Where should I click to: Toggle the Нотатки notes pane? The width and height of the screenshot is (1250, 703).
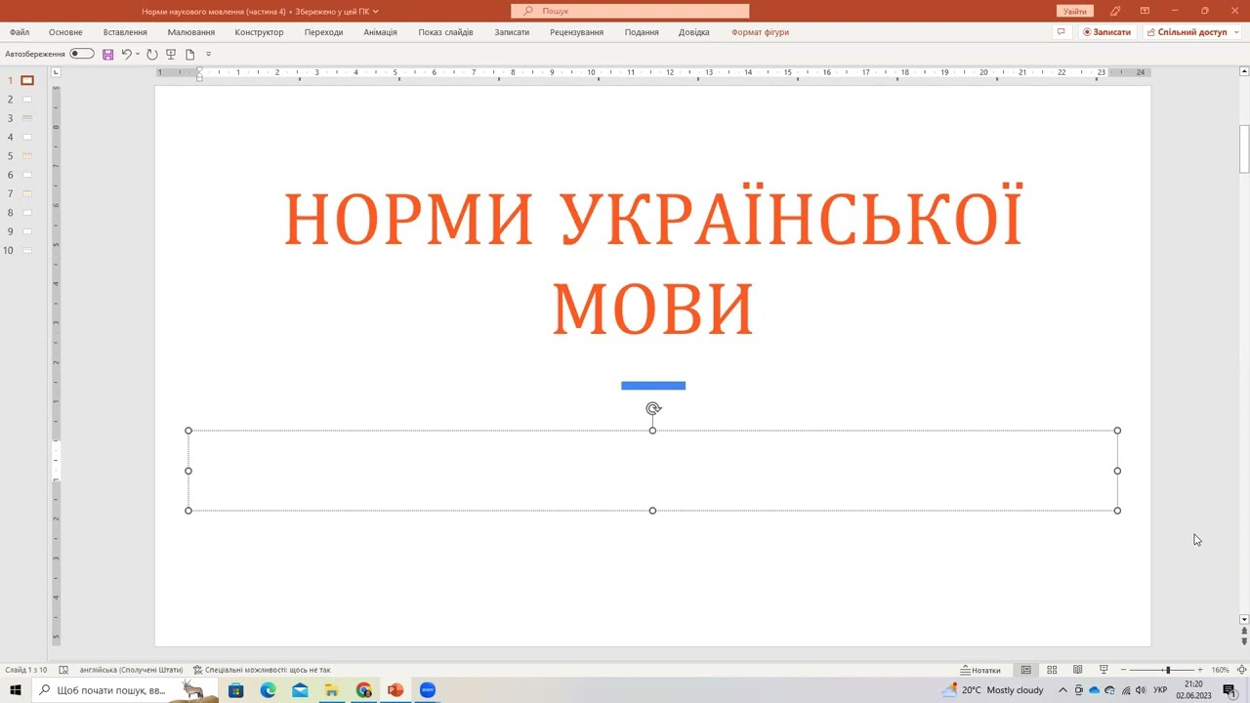(980, 670)
